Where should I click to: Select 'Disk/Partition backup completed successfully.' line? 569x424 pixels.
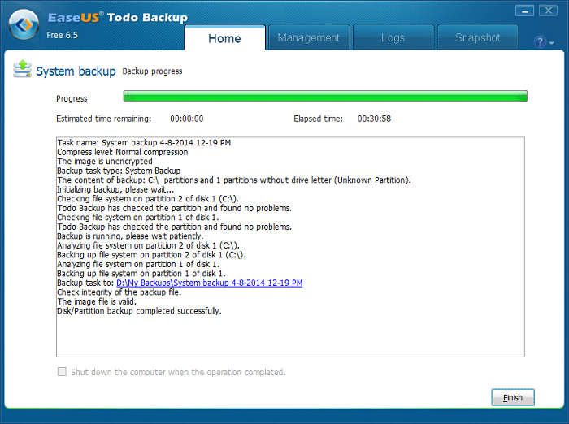[x=139, y=311]
